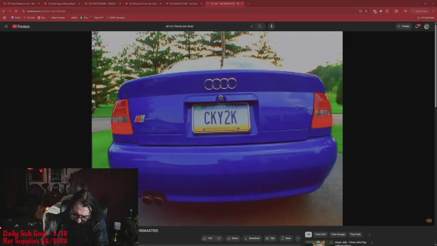
Task: Open the YouTube account avatar menu
Action: coord(426,26)
